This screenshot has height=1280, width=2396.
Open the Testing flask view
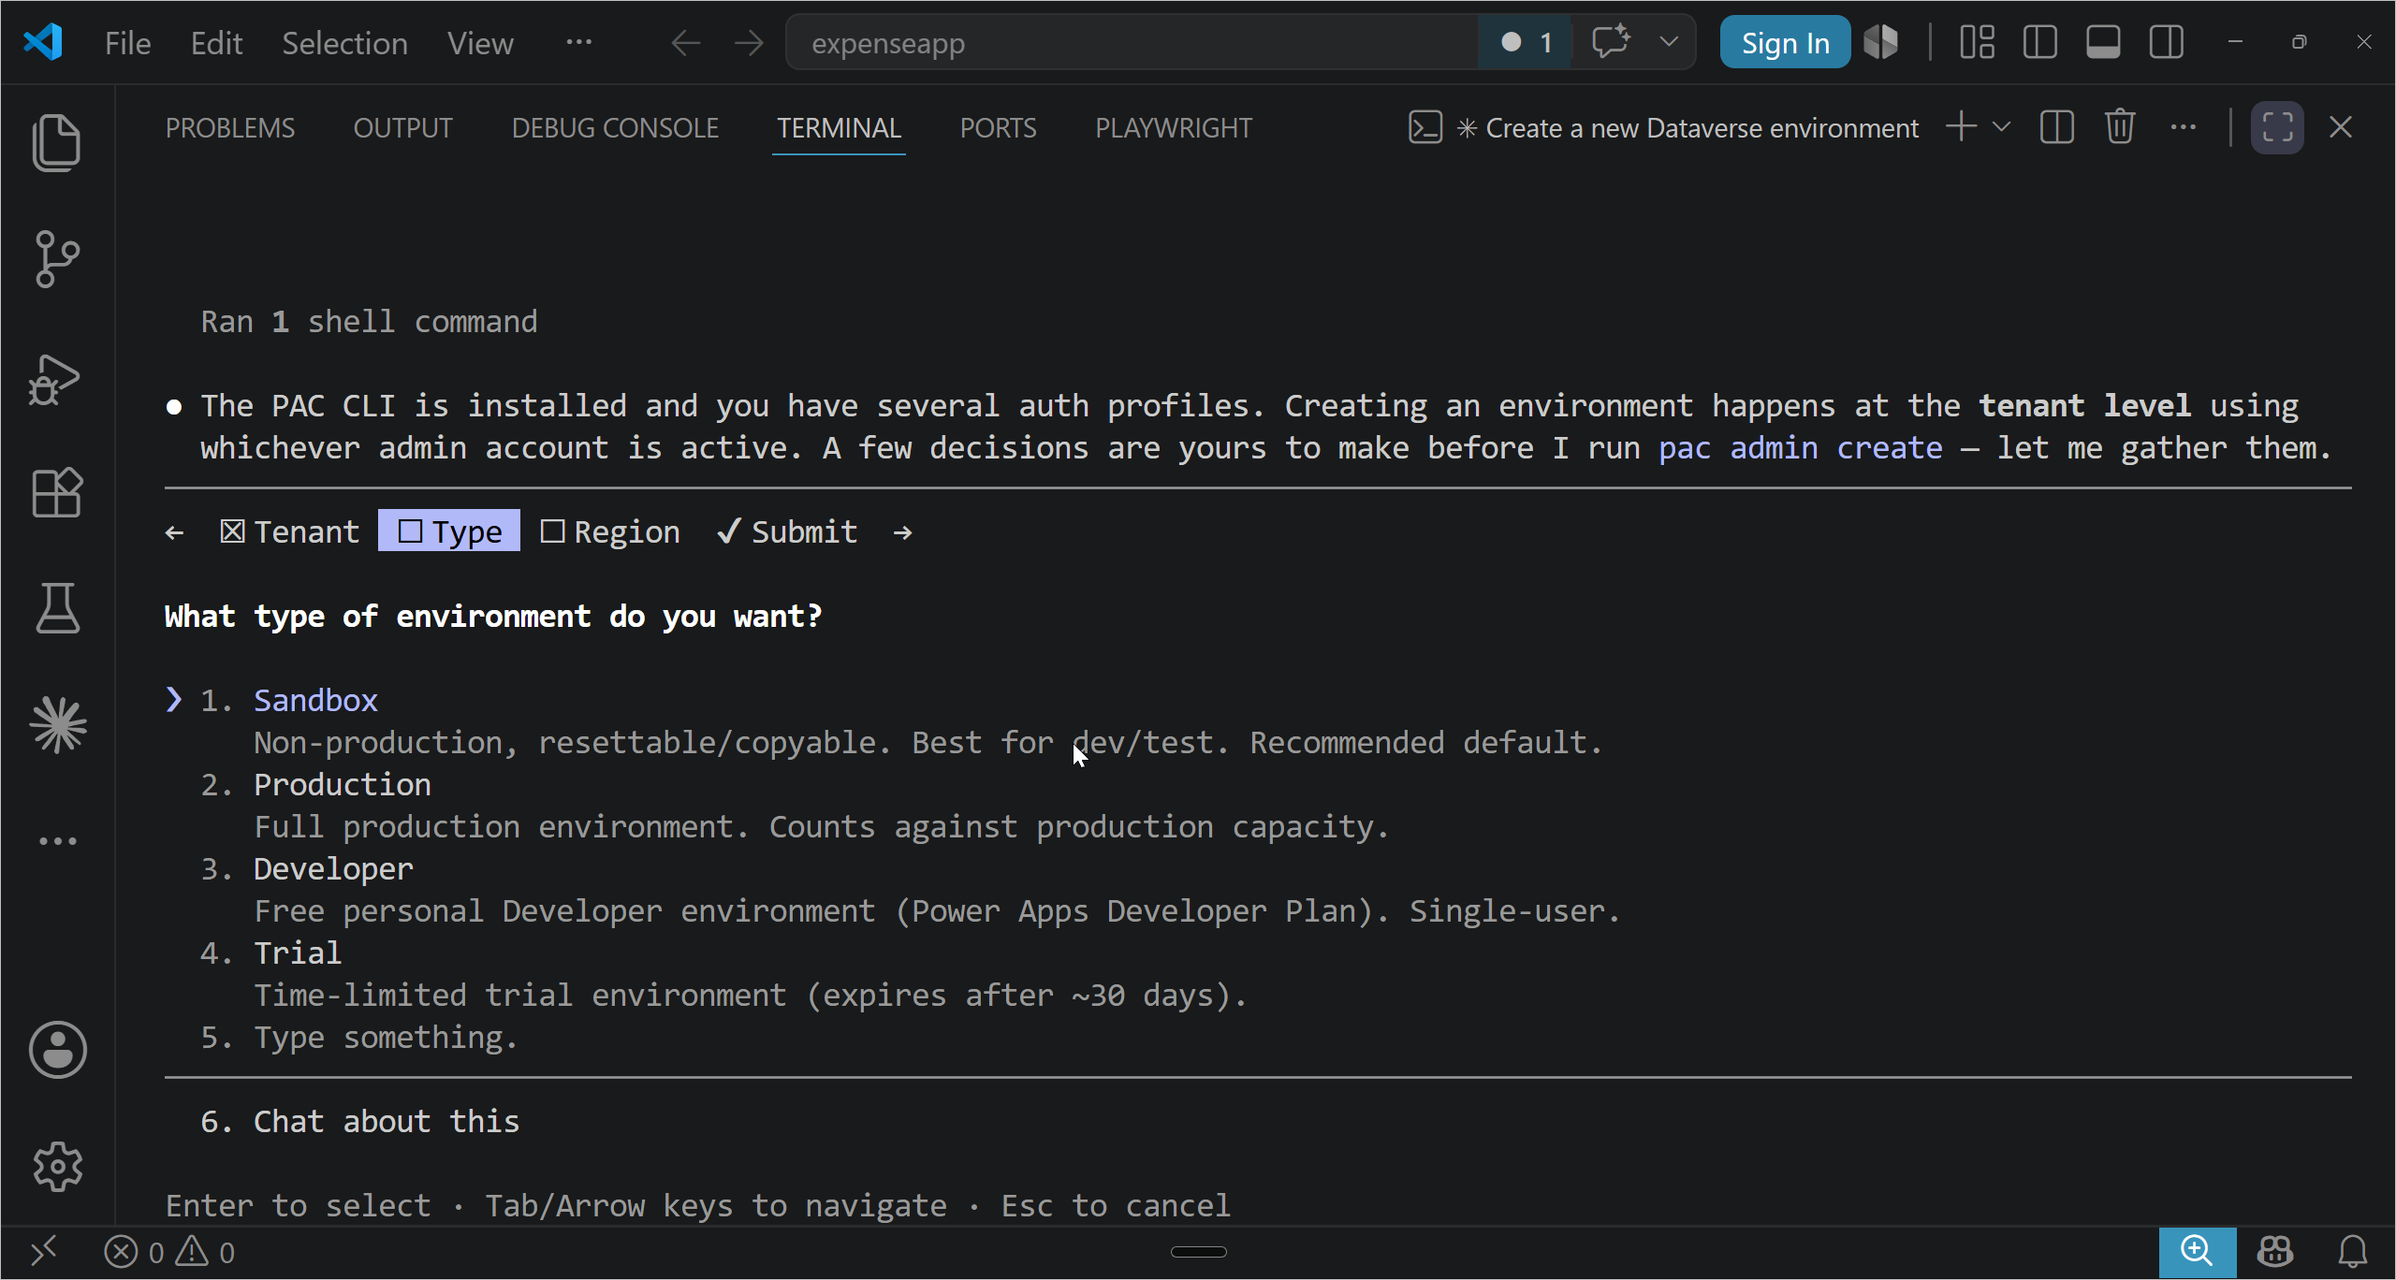[x=57, y=608]
